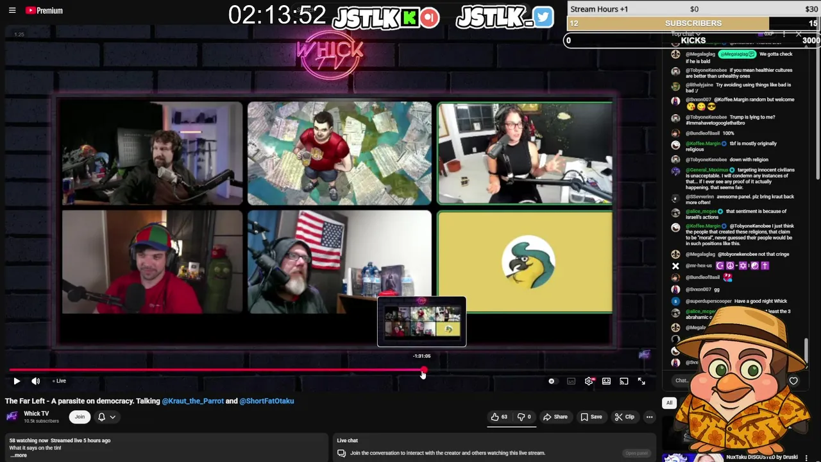Play the paused video
821x462 pixels.
point(17,381)
